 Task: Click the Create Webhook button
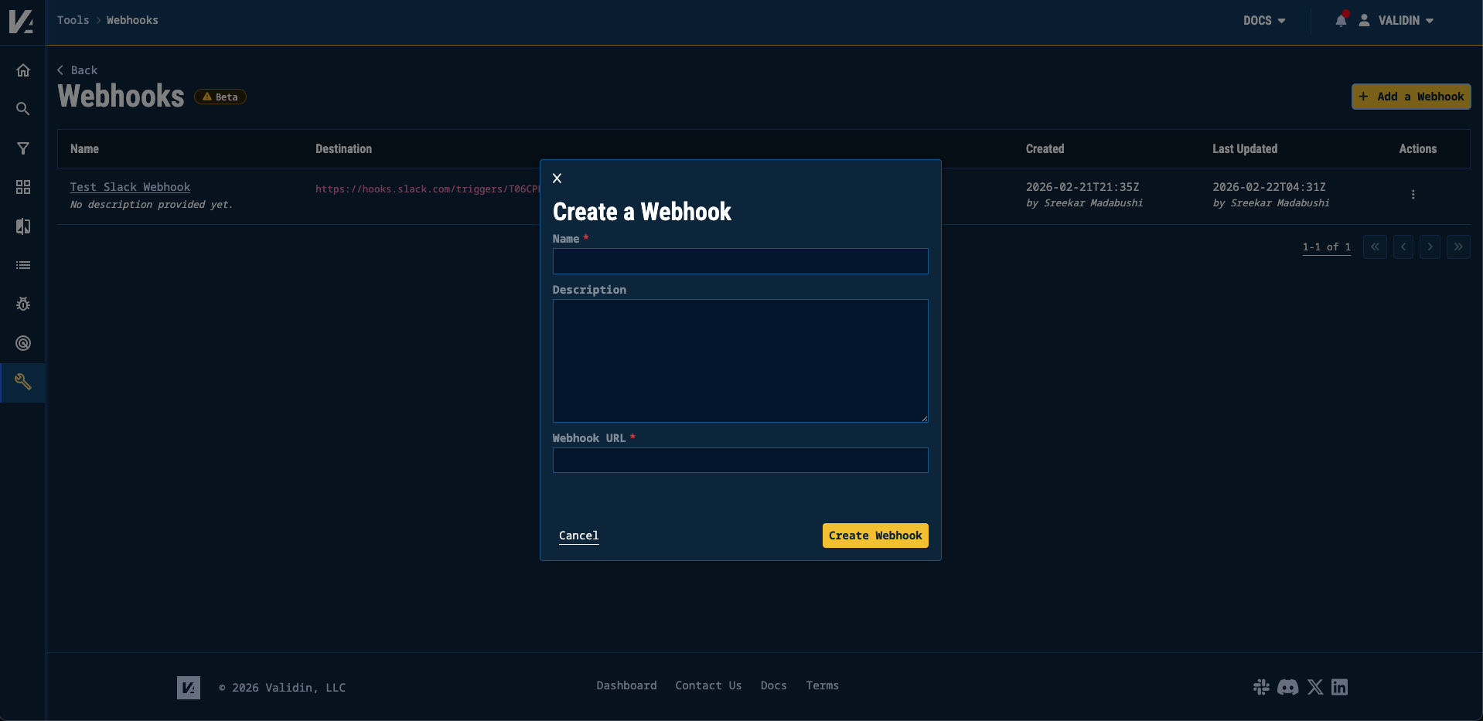point(874,535)
